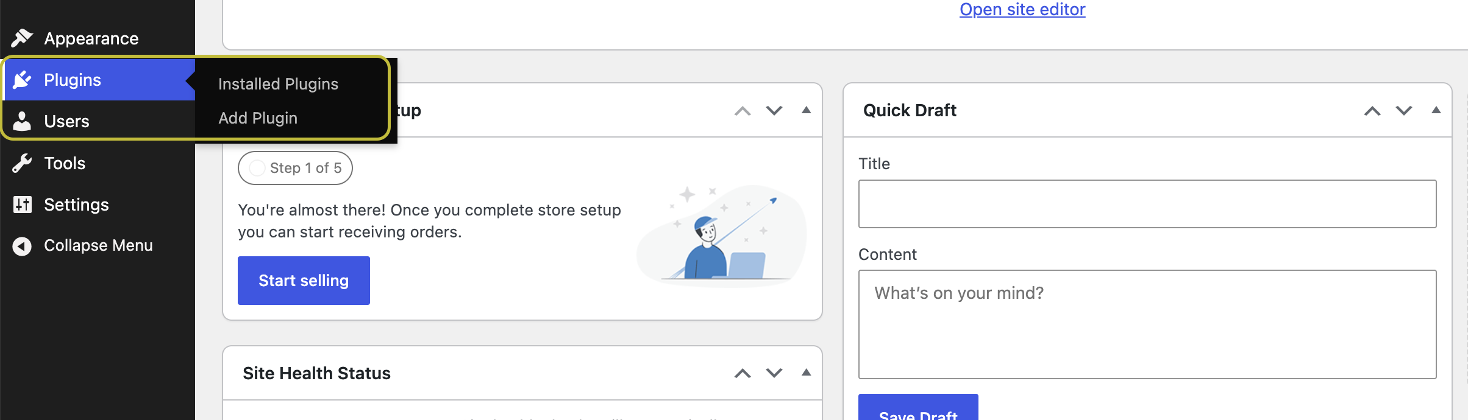
Task: Focus the Quick Draft Title field
Action: click(x=1147, y=204)
